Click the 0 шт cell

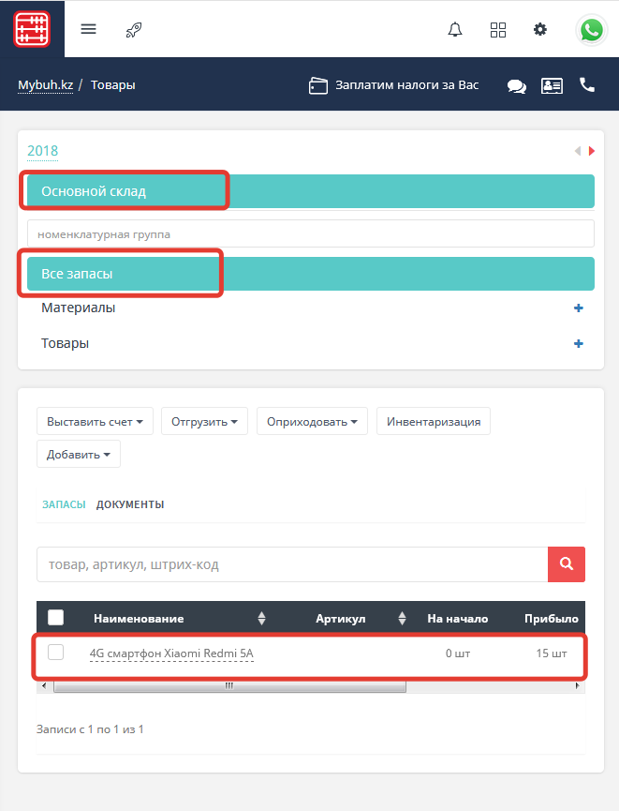coord(458,653)
